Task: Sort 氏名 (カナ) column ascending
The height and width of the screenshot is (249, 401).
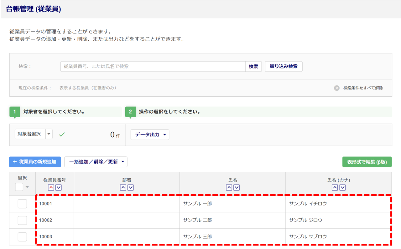Action: pyautogui.click(x=335, y=187)
